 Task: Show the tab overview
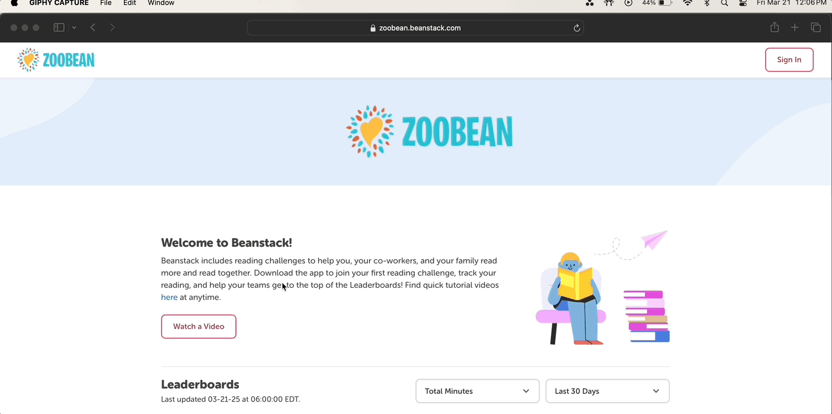[815, 27]
